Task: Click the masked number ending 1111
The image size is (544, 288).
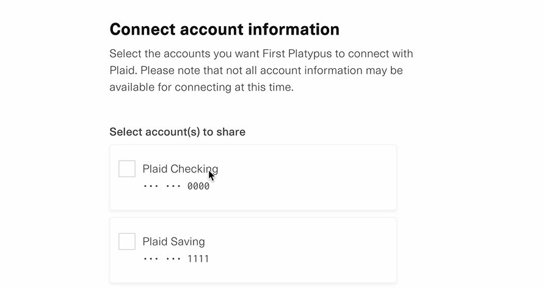Action: coord(176,259)
